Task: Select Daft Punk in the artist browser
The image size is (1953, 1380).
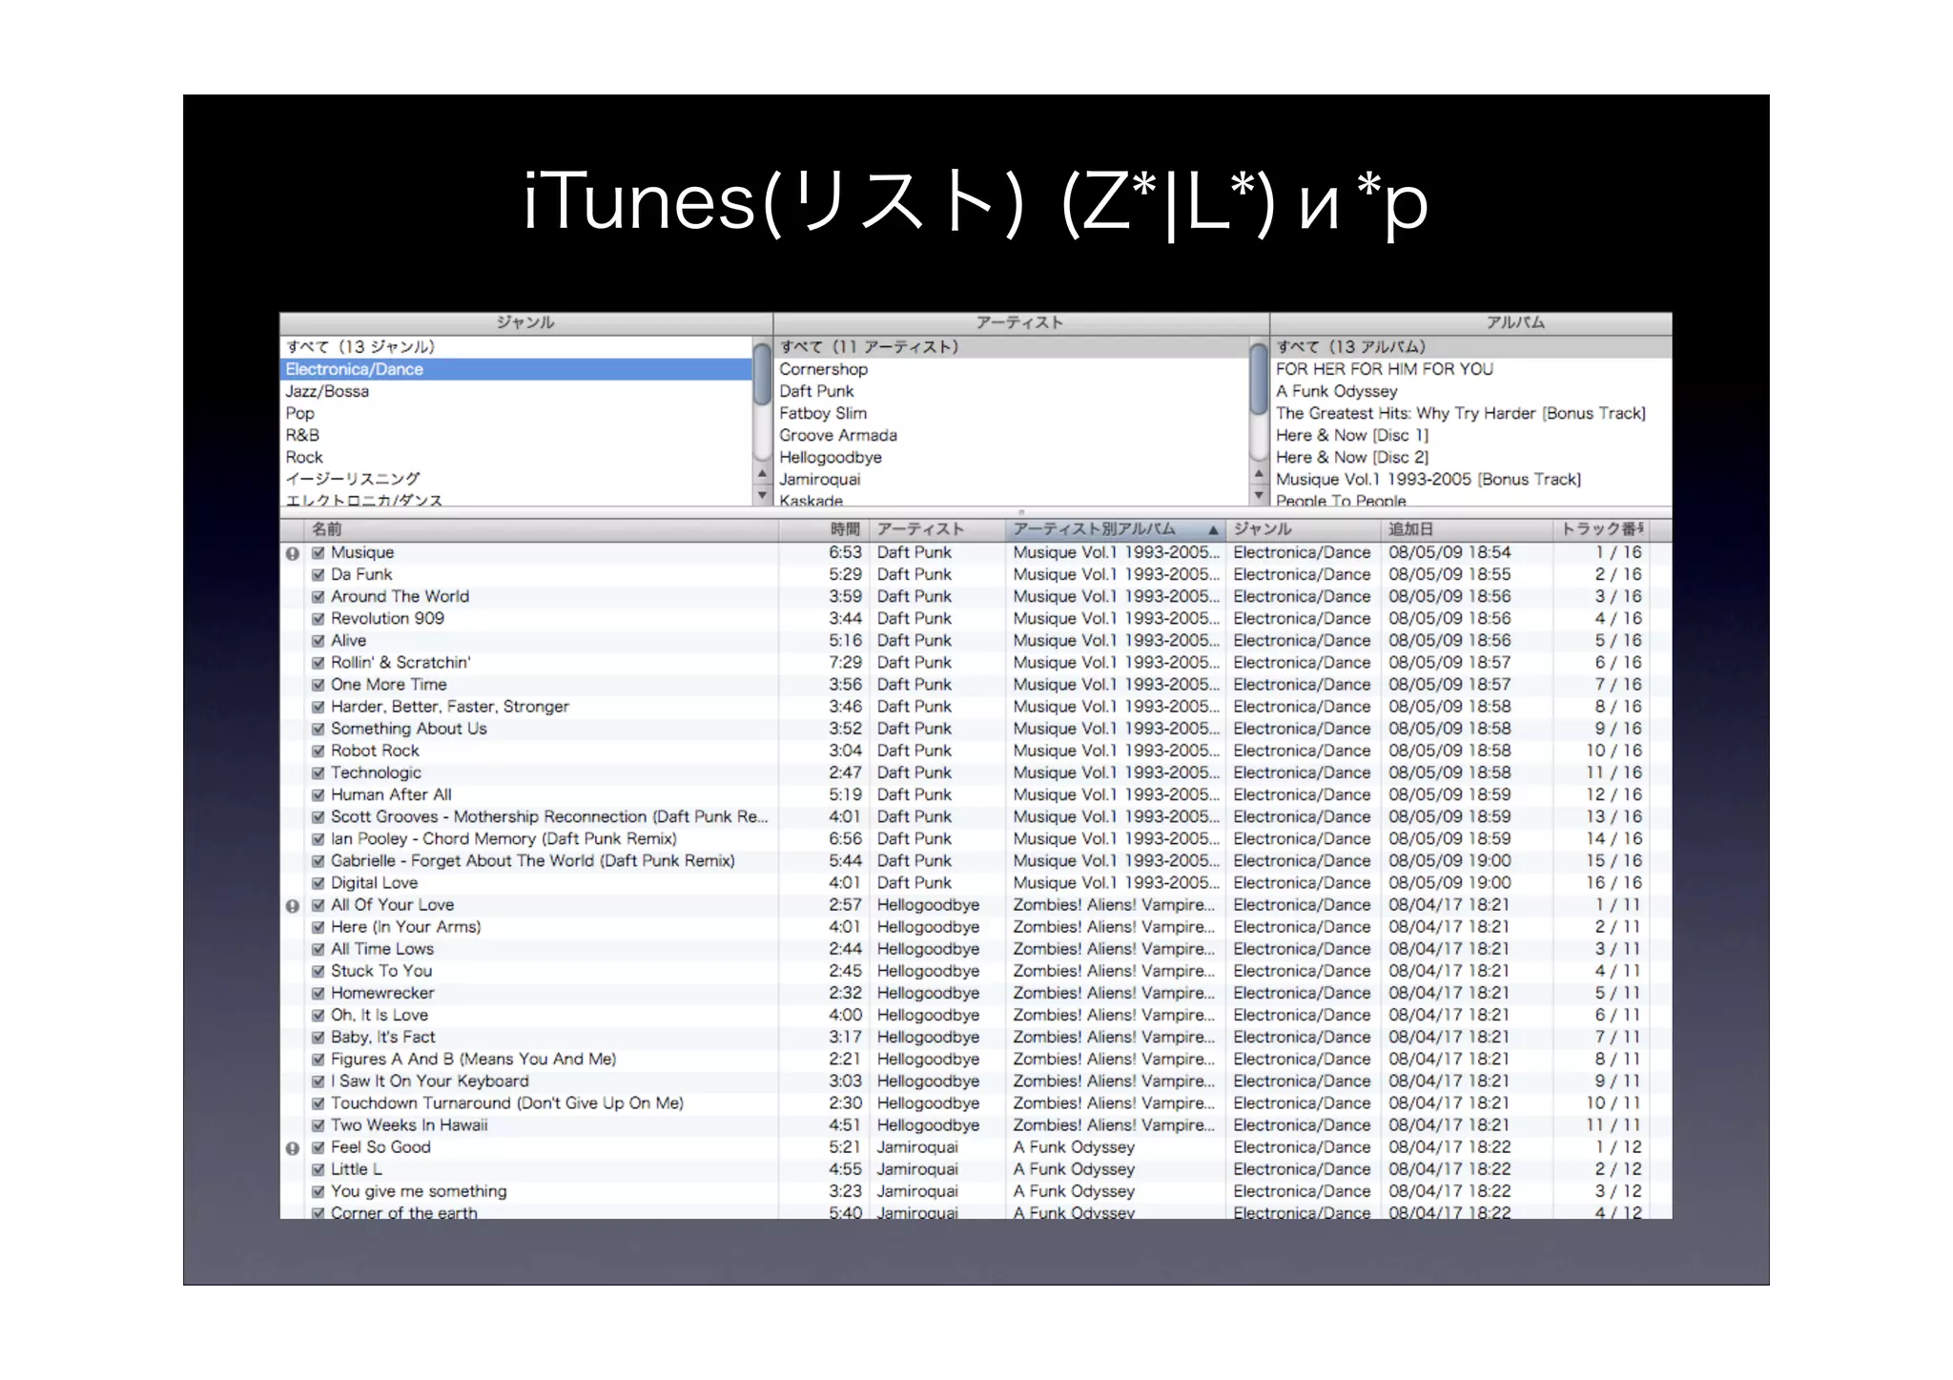Action: (x=816, y=391)
